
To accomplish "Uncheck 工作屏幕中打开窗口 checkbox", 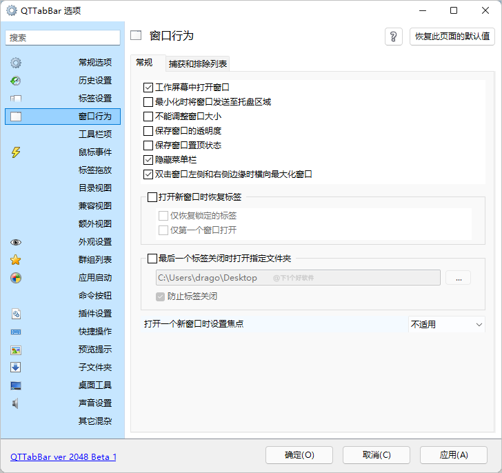I will [x=148, y=88].
